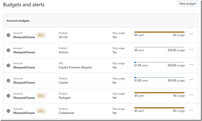Click MasayukiOzawa in the Git LFS row
Viewport: 202px width, 121px height.
pos(24,37)
